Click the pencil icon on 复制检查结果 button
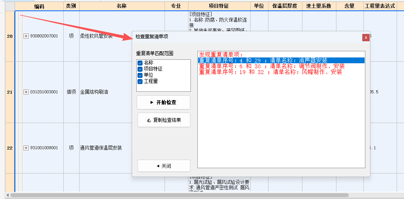The height and width of the screenshot is (199, 404). click(149, 120)
